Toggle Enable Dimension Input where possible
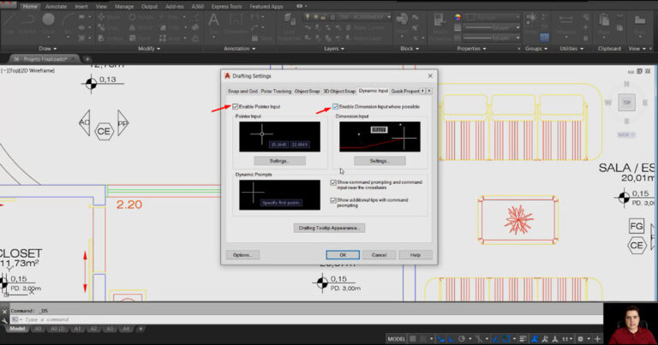 coord(335,106)
